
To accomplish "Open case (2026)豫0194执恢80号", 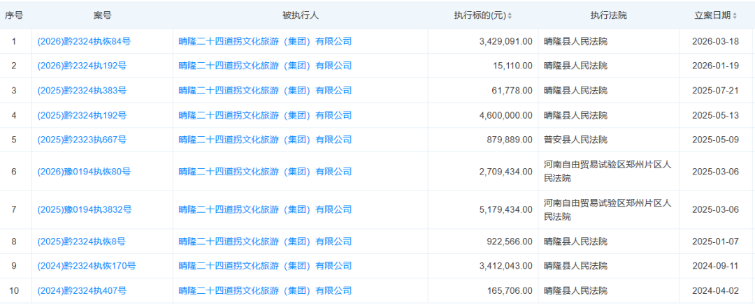I will point(84,171).
